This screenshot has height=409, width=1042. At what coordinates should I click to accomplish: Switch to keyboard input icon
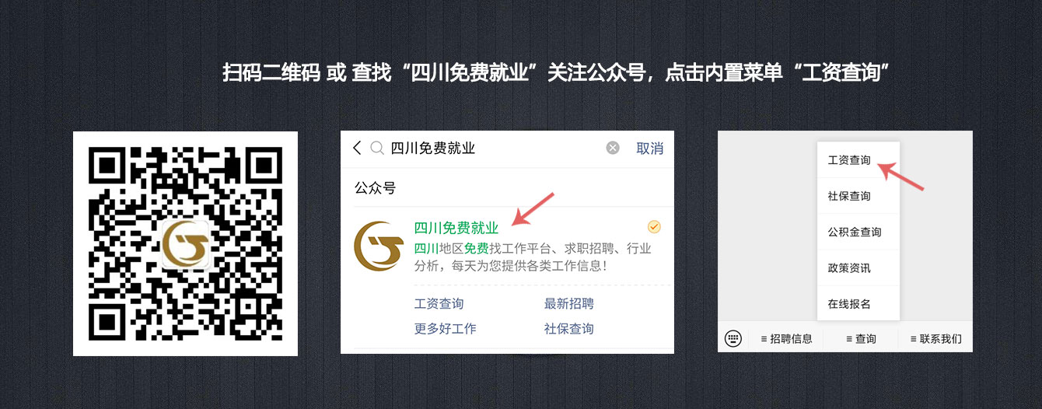coord(733,338)
